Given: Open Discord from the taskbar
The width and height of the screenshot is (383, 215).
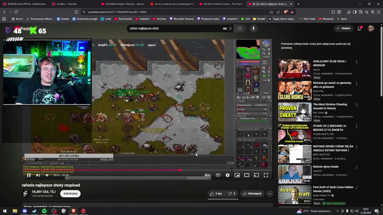Looking at the screenshot, I should click(25, 211).
